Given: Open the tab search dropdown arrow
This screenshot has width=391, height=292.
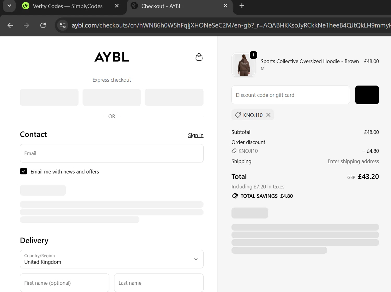Looking at the screenshot, I should pyautogui.click(x=9, y=6).
